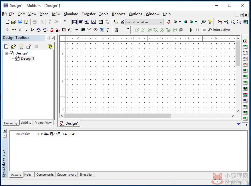Click the Zoom fit to page icon
The height and width of the screenshot is (186, 251).
pyautogui.click(x=239, y=22)
